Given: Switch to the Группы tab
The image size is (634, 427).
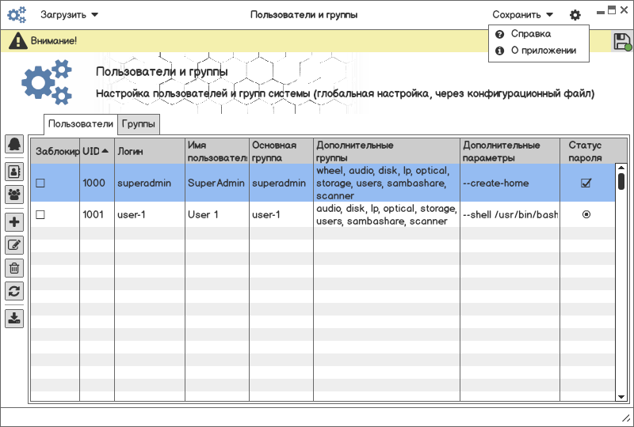Looking at the screenshot, I should click(139, 124).
